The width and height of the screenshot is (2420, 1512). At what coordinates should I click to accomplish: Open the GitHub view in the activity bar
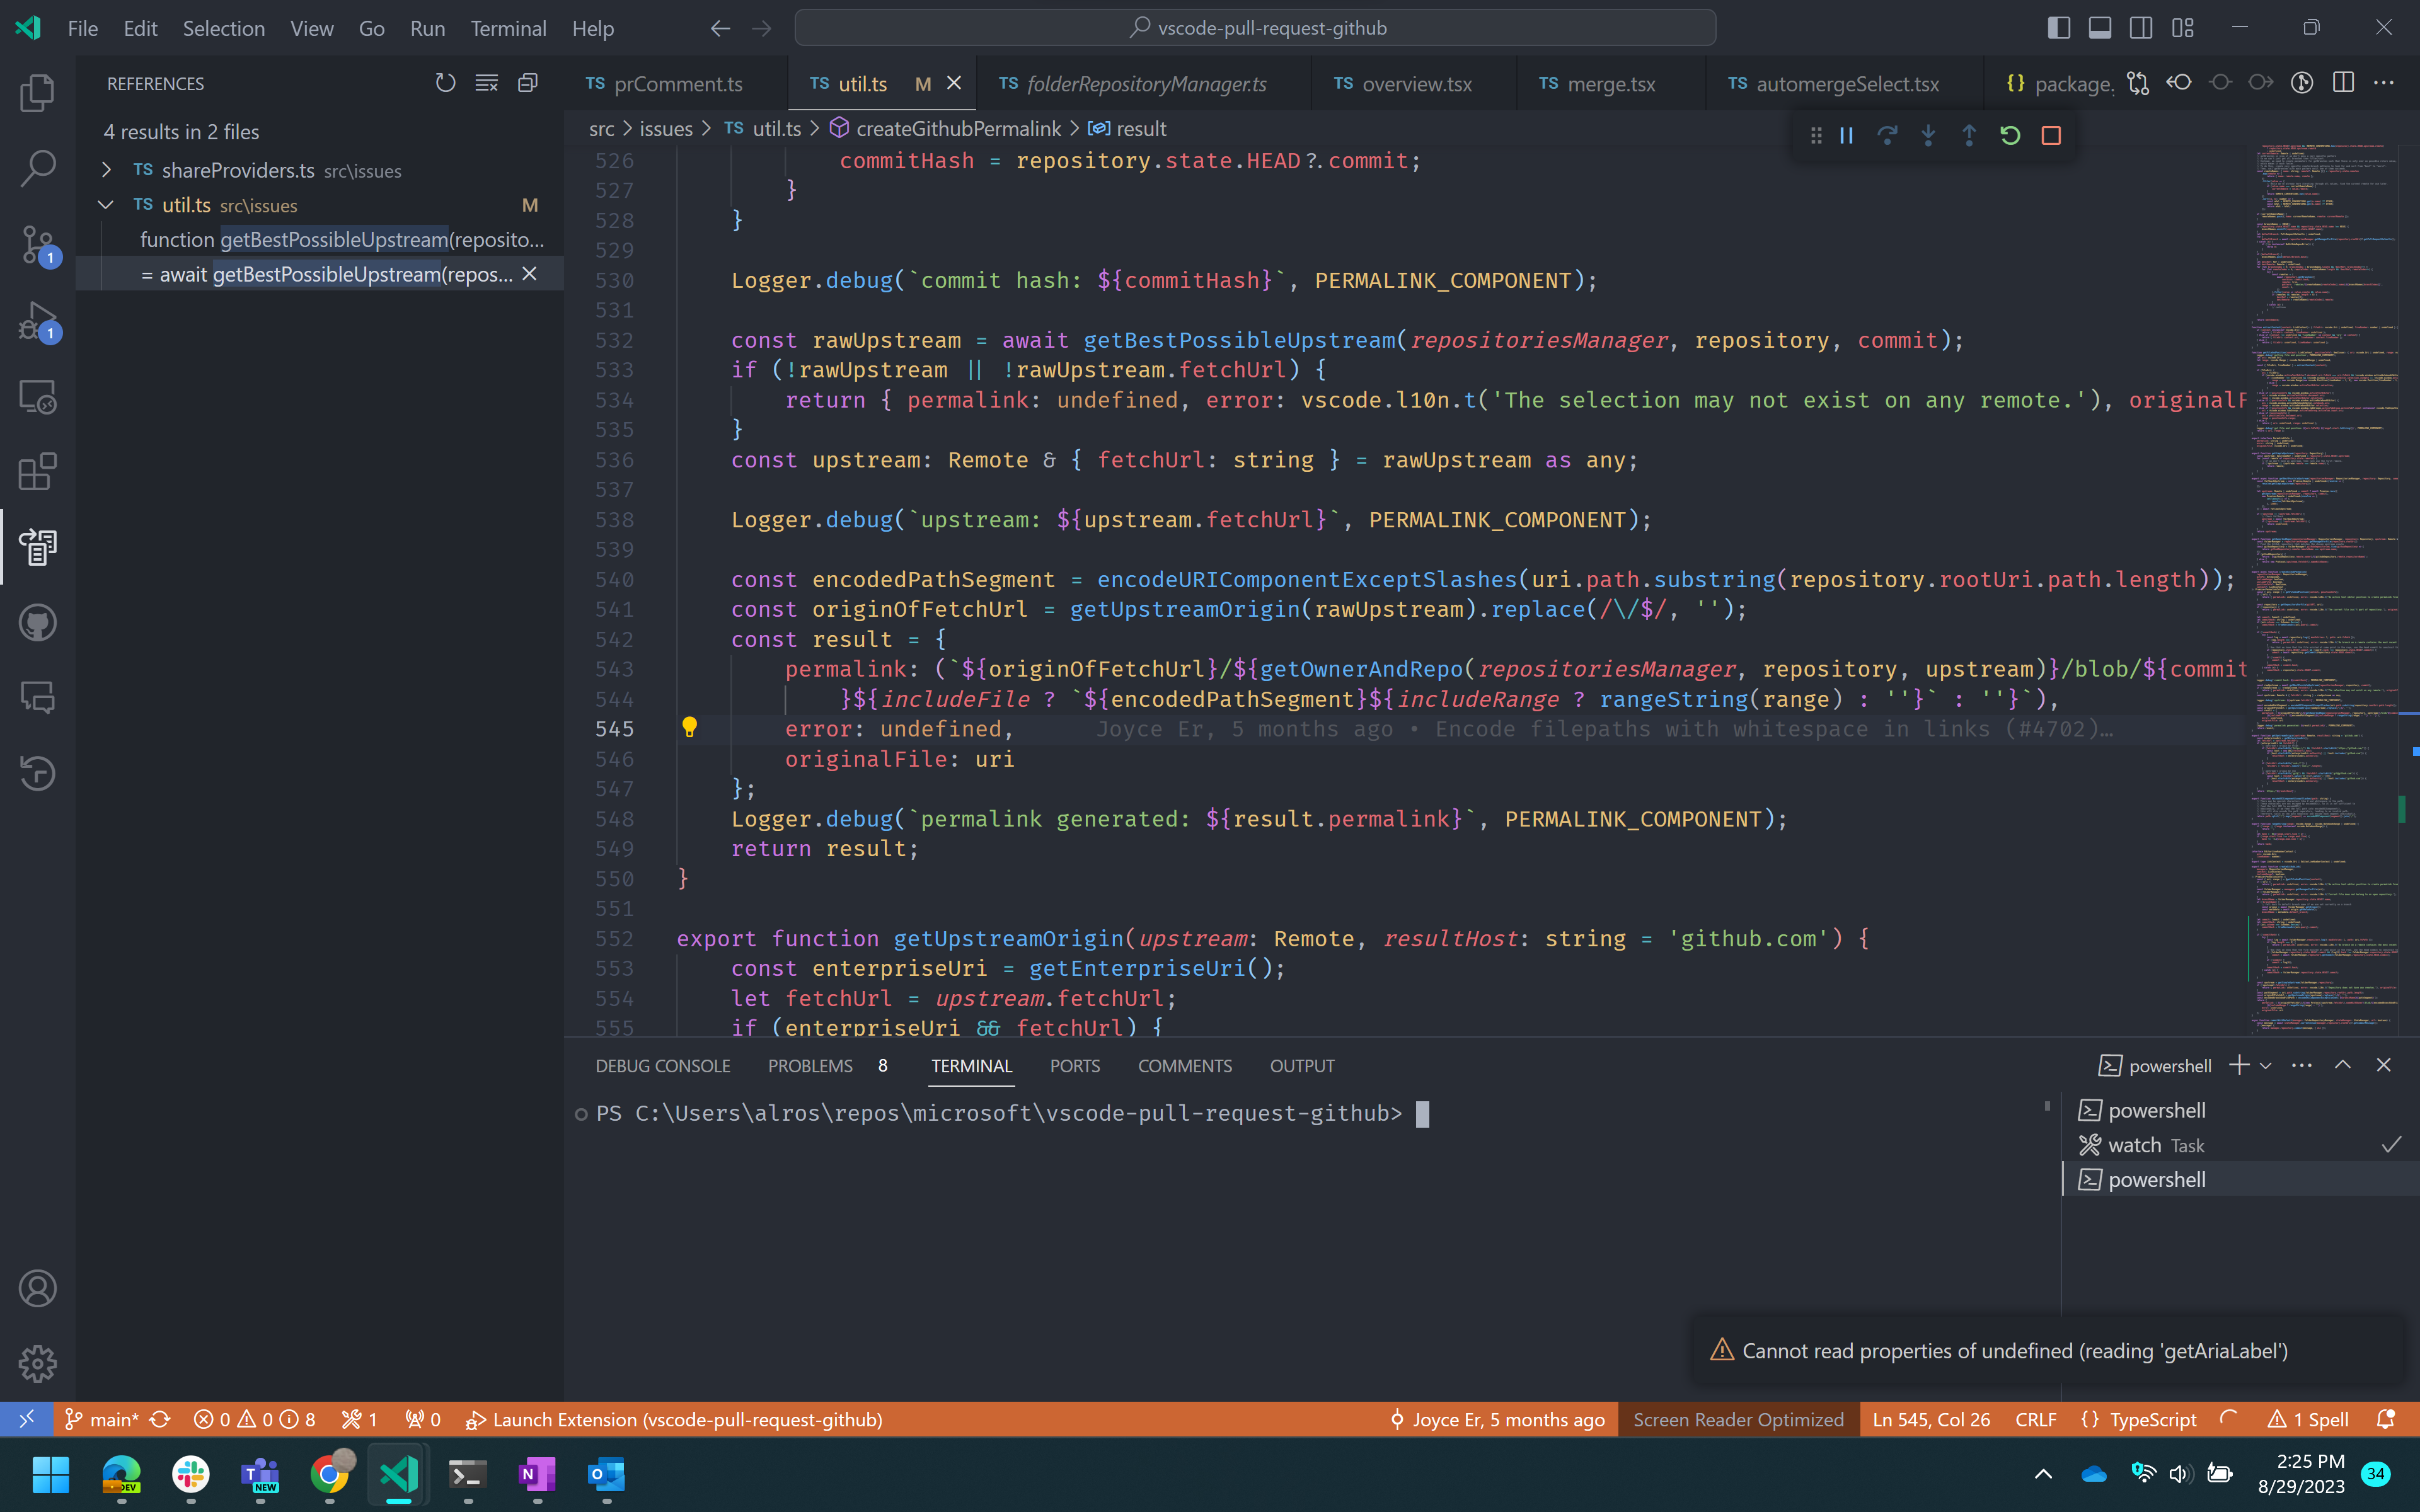pos(37,622)
